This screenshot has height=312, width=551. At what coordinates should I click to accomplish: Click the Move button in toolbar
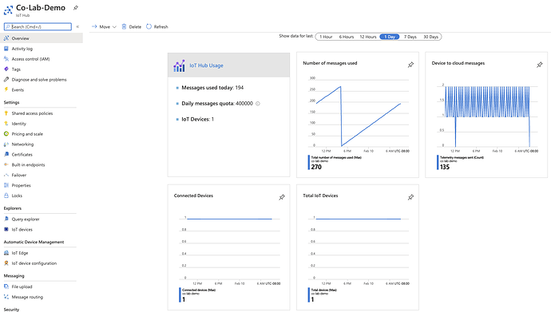(x=101, y=26)
